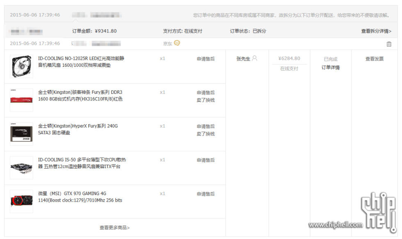Click 卖了换钱 for the Kingston DDR3 memory
This screenshot has height=239, width=402.
coord(206,100)
